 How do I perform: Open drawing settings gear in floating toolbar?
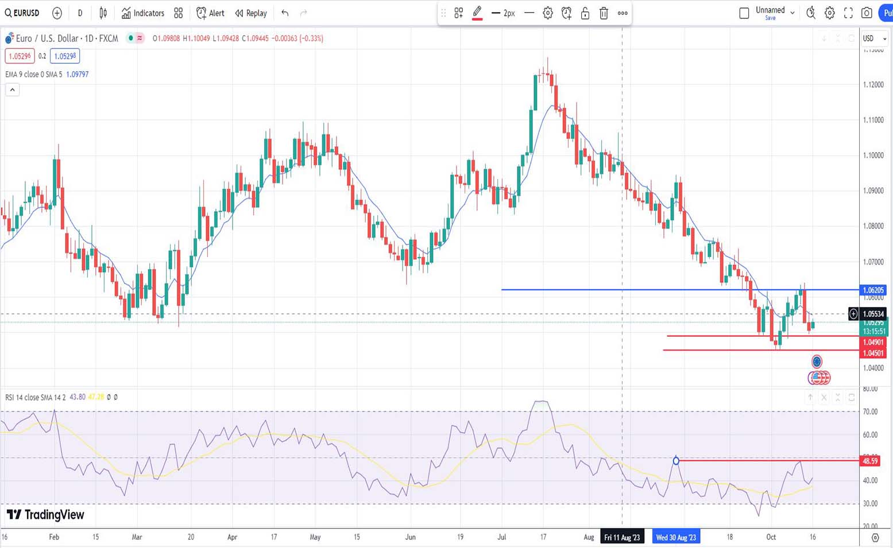pos(548,13)
